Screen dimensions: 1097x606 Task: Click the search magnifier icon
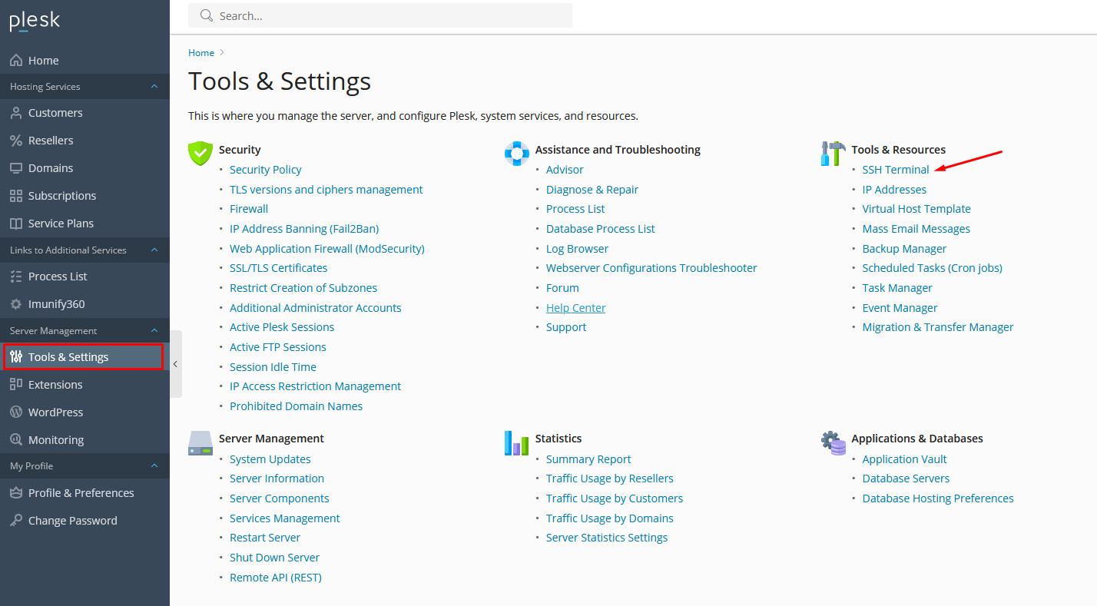[x=206, y=15]
